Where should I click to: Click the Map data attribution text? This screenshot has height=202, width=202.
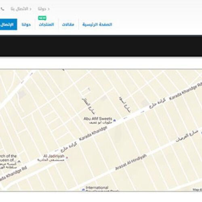(197, 189)
